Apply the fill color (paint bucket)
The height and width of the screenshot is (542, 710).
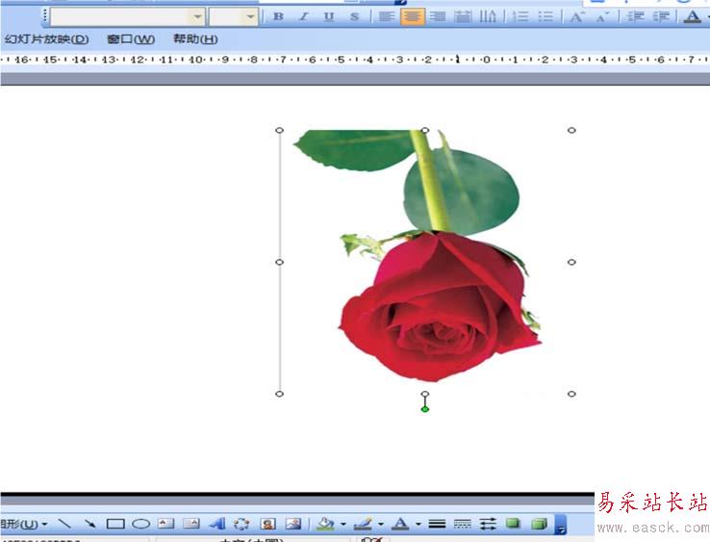(325, 525)
